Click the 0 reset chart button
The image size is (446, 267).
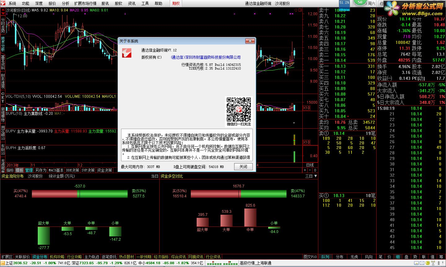click(315, 170)
